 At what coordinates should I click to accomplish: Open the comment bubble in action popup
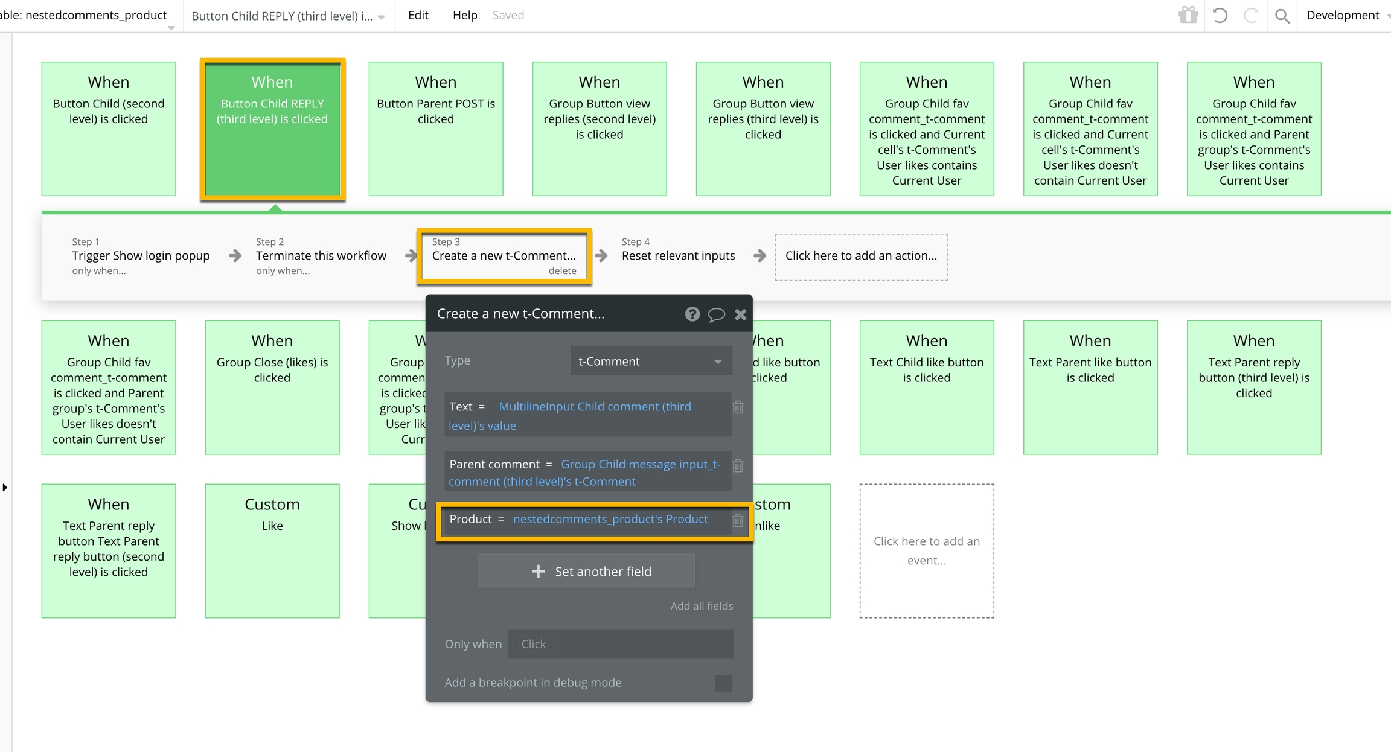pos(716,314)
